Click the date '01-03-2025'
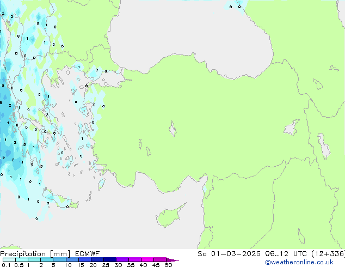 236,254
